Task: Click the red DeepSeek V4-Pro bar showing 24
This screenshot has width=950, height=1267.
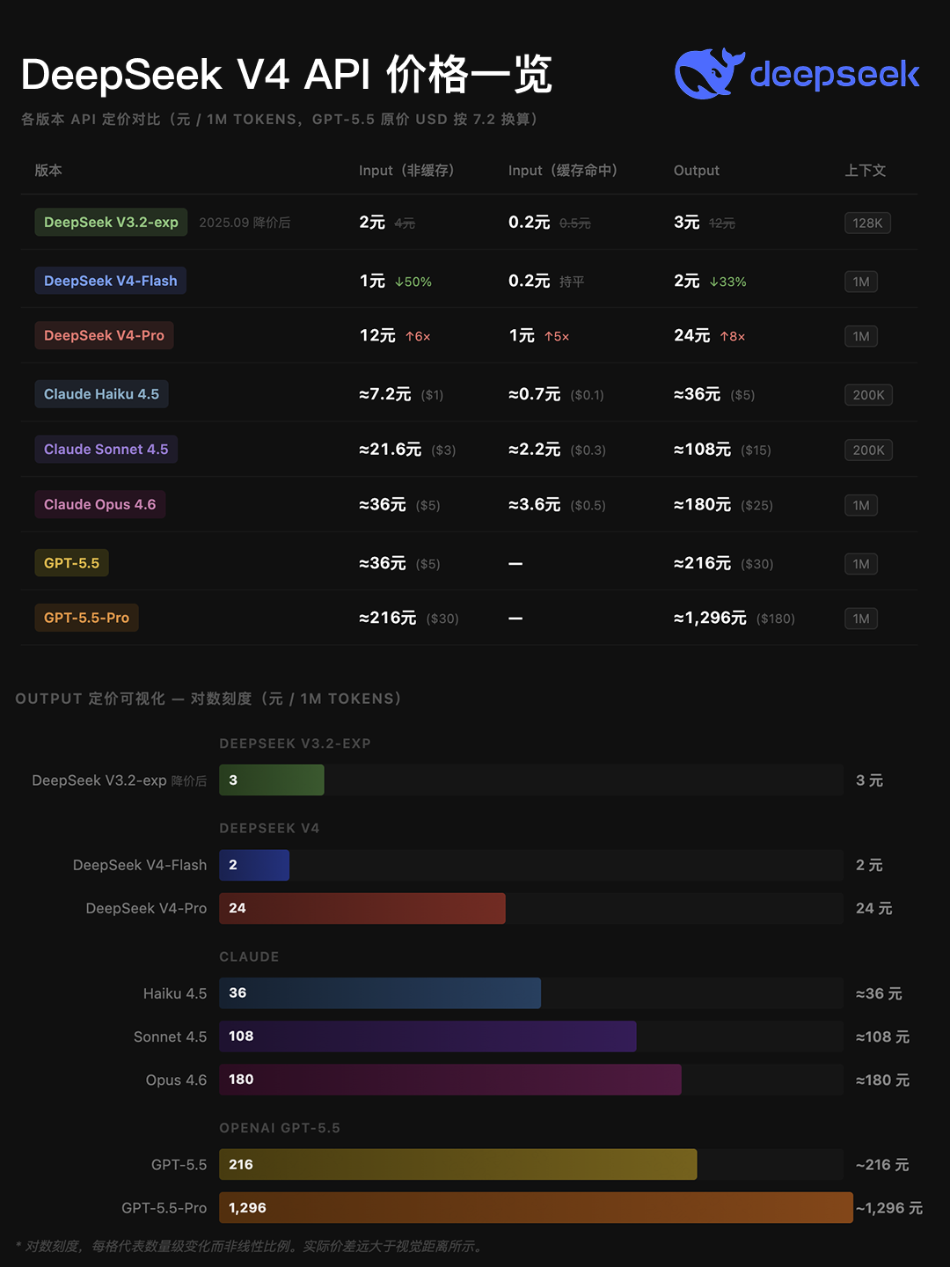Action: [362, 909]
